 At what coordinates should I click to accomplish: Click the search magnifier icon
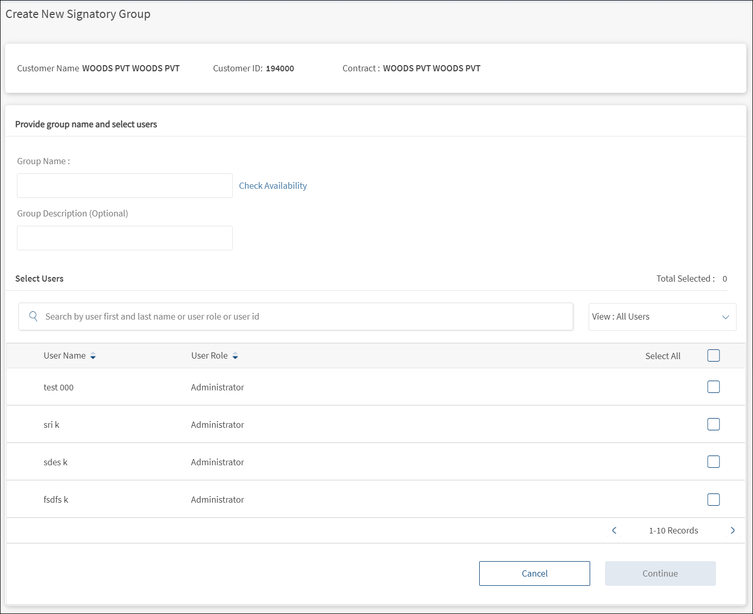coord(33,316)
